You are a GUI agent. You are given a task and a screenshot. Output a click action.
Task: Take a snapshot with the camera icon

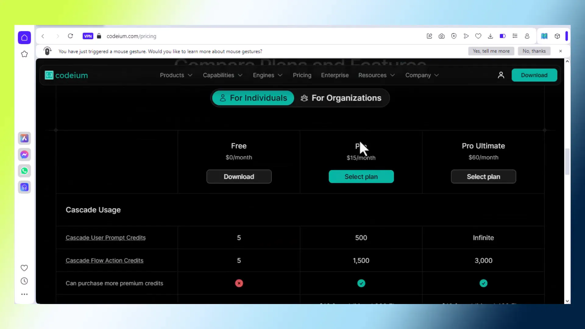[441, 36]
